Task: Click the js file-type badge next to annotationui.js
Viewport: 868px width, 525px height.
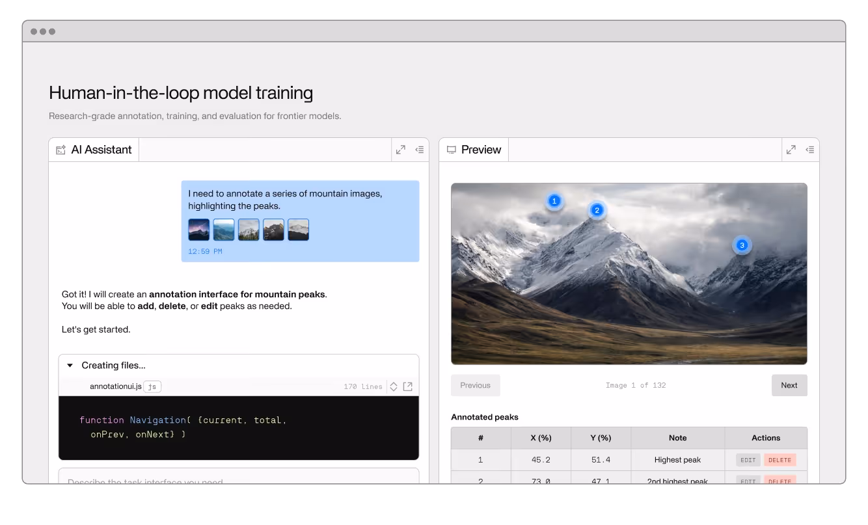Action: point(152,386)
